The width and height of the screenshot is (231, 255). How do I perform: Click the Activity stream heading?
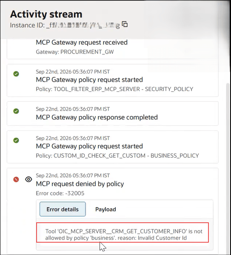[46, 14]
